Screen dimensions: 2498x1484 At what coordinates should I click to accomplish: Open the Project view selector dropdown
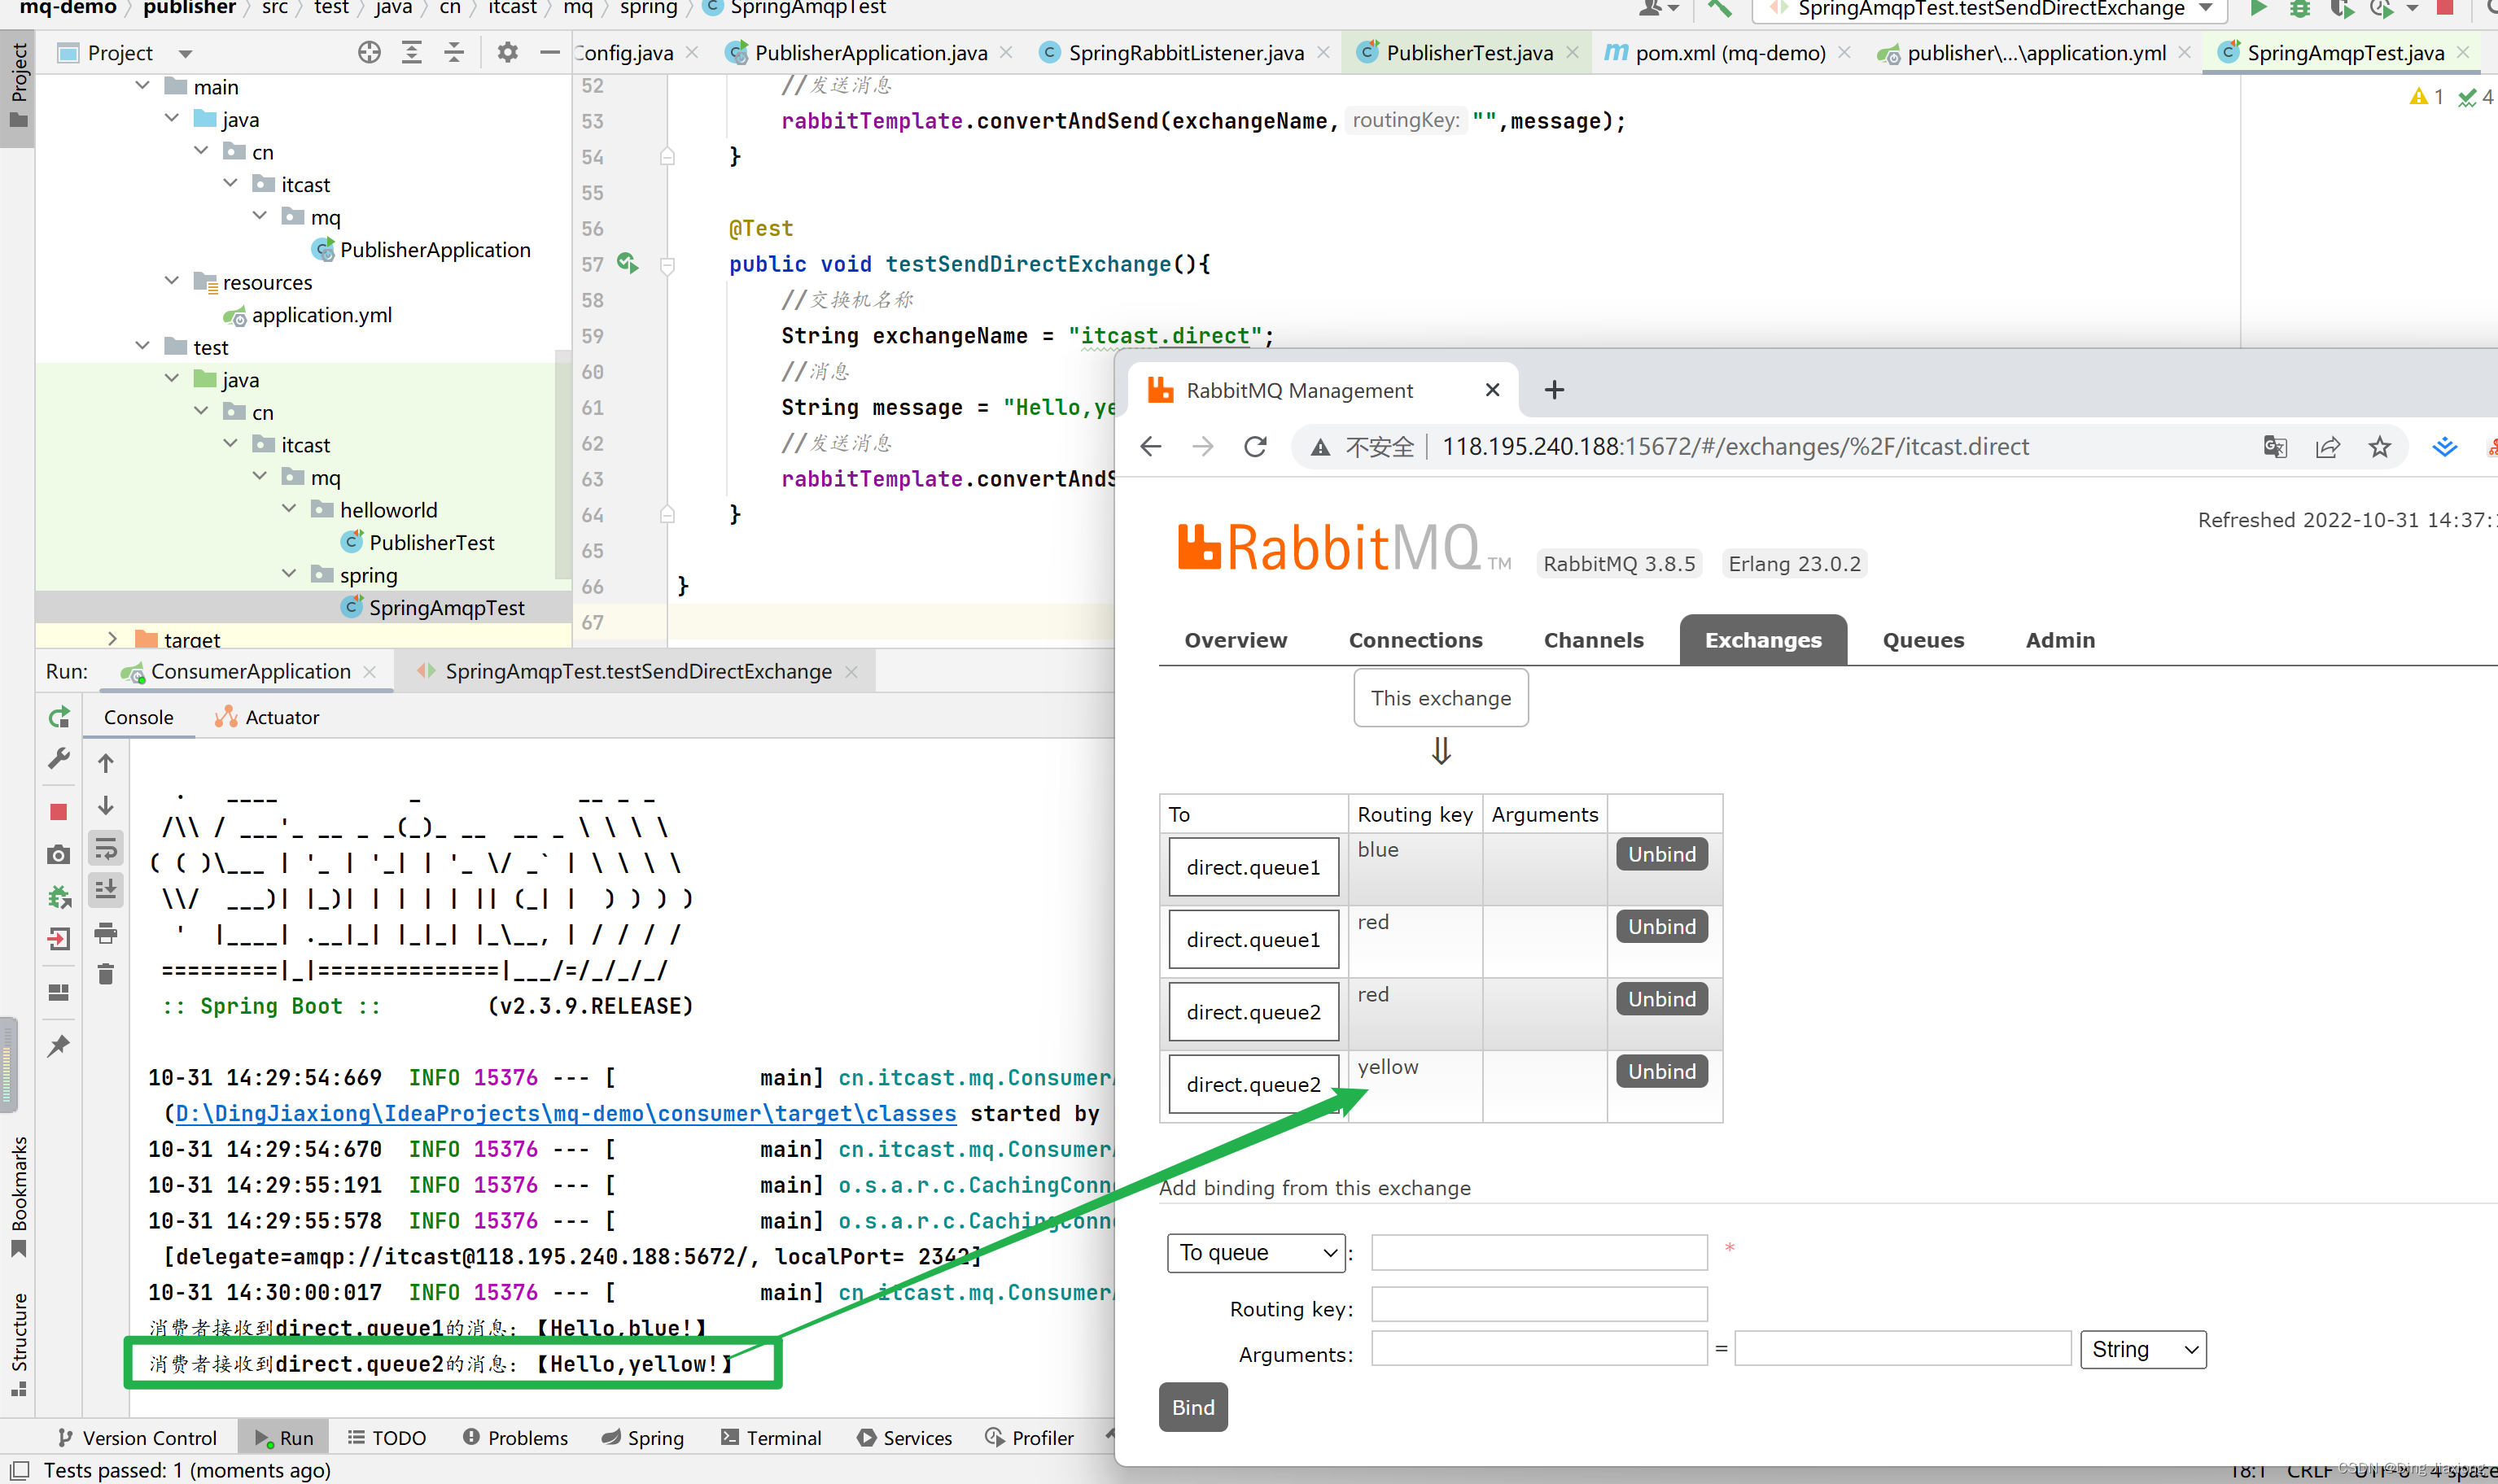[185, 54]
